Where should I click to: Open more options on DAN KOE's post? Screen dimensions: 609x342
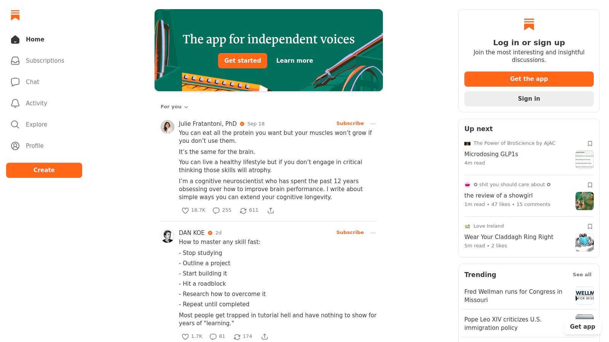pos(373,233)
